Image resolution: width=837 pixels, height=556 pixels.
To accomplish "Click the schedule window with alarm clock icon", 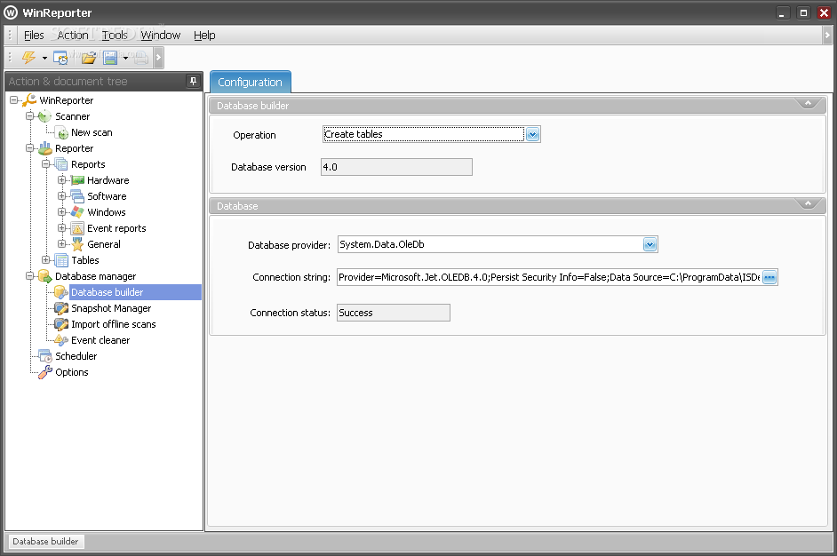I will click(x=60, y=57).
